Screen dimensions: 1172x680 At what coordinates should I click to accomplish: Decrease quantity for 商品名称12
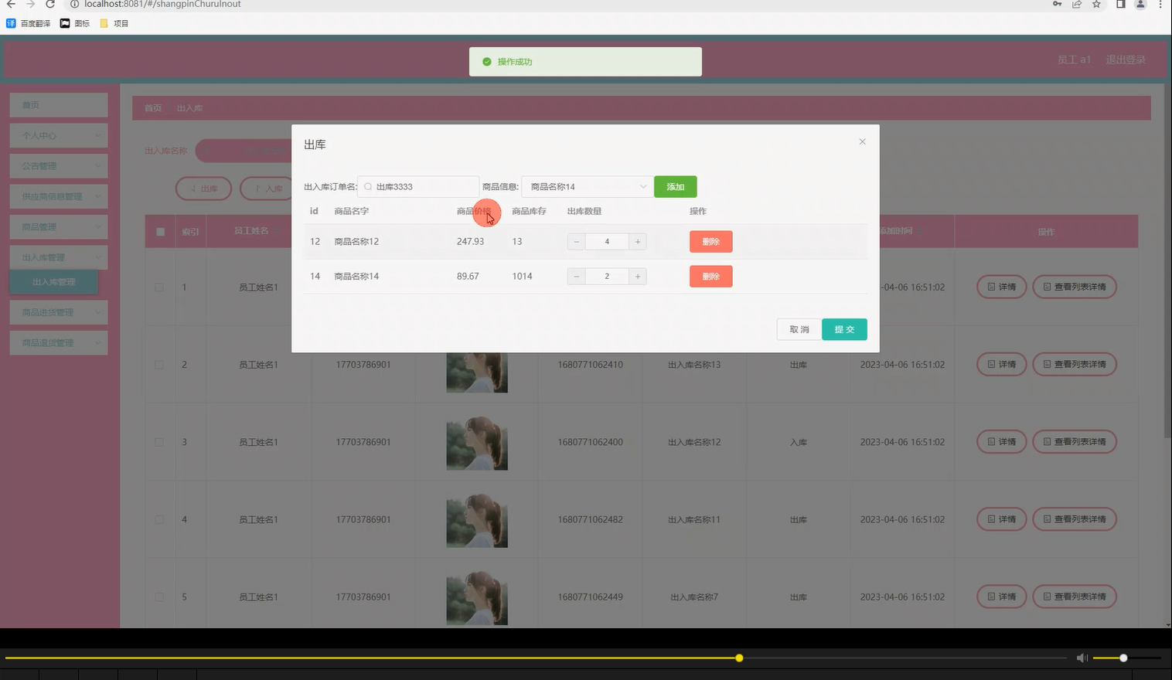(576, 242)
